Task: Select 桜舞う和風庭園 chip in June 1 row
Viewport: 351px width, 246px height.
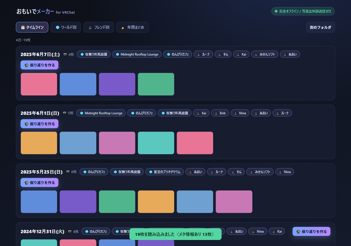Action: pos(174,113)
